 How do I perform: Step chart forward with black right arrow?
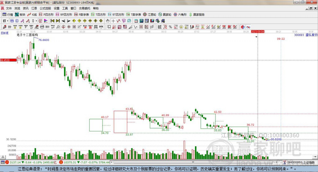click(x=69, y=21)
